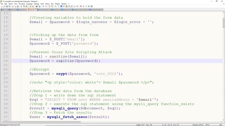Image resolution: width=225 pixels, height=126 pixels.
Task: Click the Copy toolbar icon
Action: [x=24, y=6]
